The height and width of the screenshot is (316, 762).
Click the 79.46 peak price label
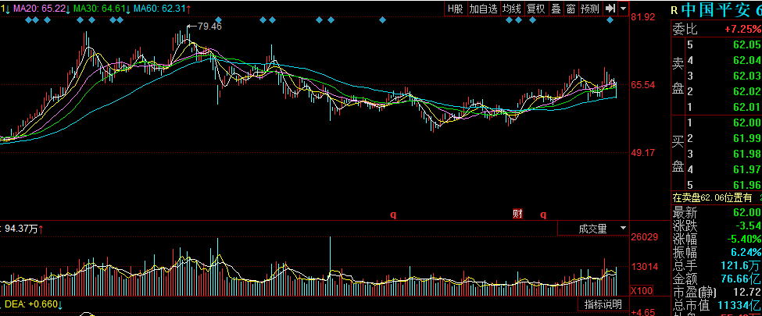click(209, 26)
